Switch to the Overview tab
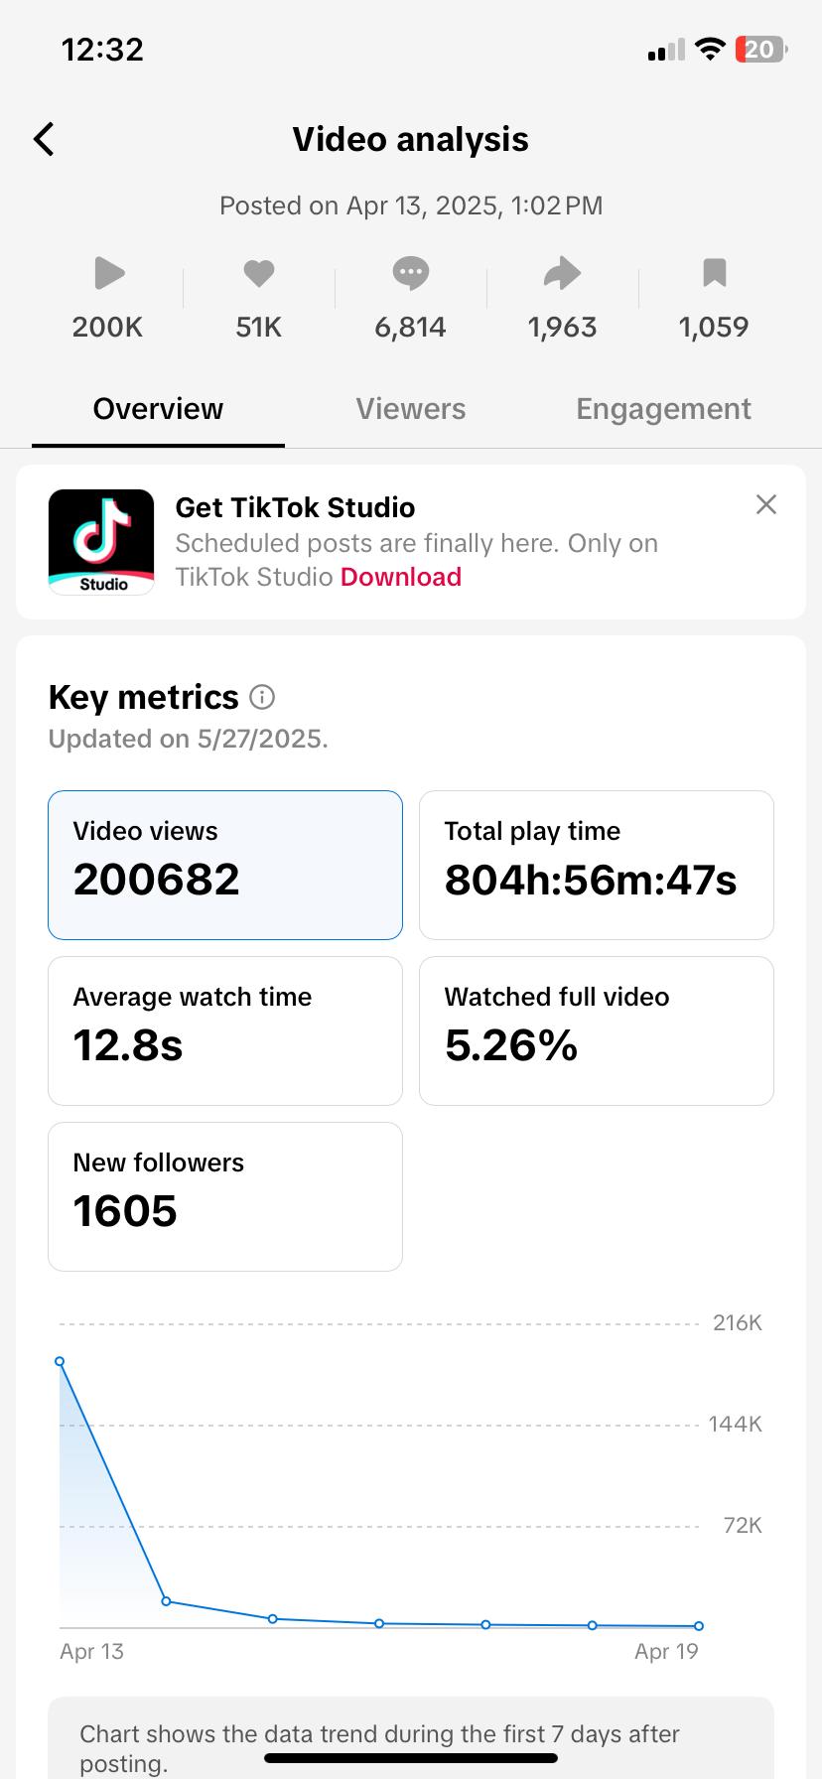The height and width of the screenshot is (1779, 822). (x=158, y=409)
